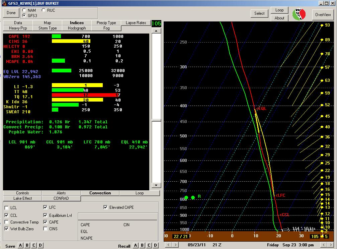Viewport: 337px width, 249px height.
Task: Click the left-pointing arrow beside 09/23/11
Action: click(169, 245)
